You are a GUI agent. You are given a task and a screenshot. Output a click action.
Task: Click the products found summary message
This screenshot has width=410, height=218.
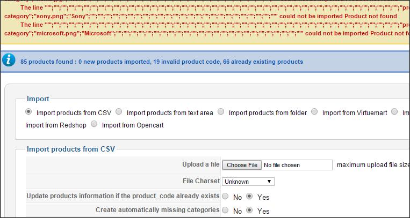(x=162, y=62)
